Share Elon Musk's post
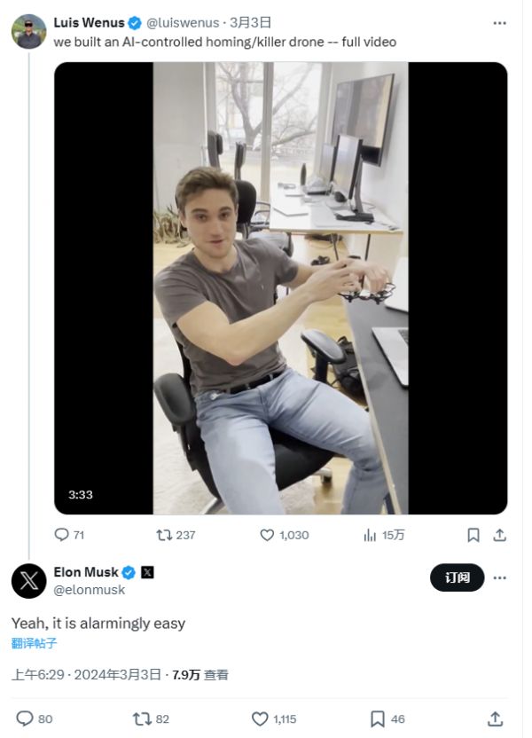This screenshot has width=532, height=738. point(495,718)
